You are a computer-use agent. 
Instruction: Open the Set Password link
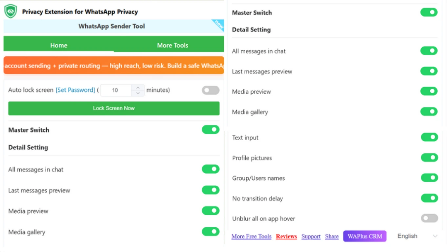point(75,90)
